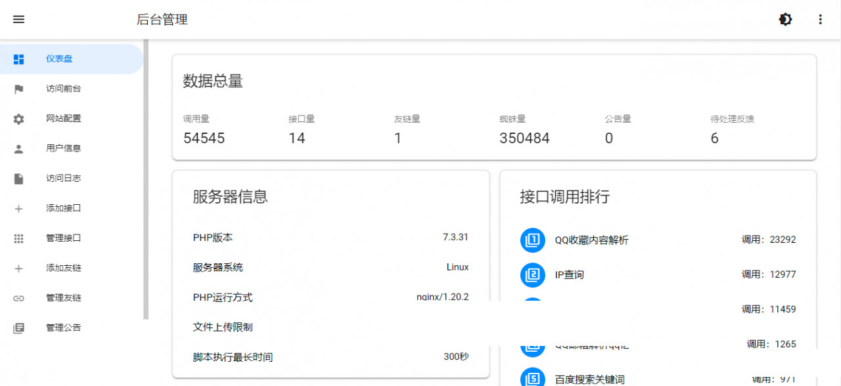
Task: Click the gear icon beside 网站配置
Action: 18,119
